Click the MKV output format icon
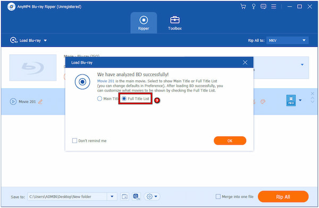Image resolution: width=319 pixels, height=208 pixels. tap(291, 101)
